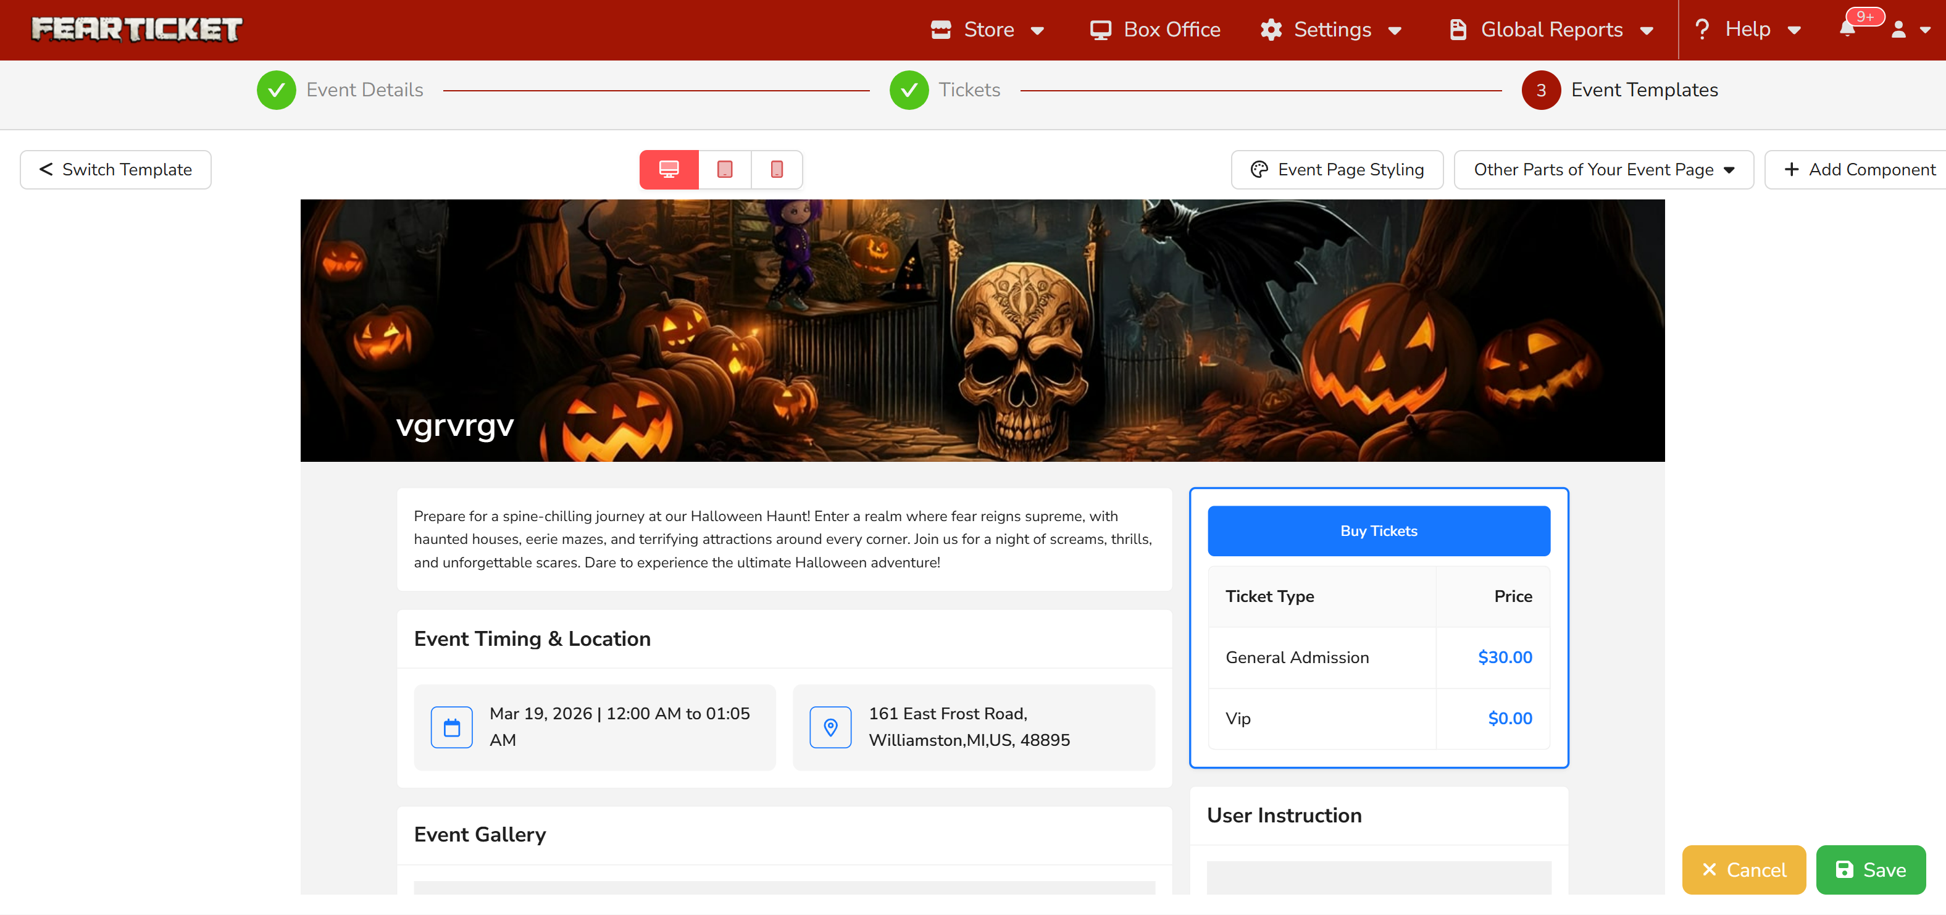The width and height of the screenshot is (1946, 915).
Task: Click the Switch Template button
Action: tap(115, 169)
